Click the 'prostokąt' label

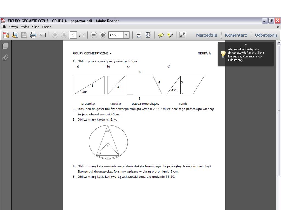pos(88,104)
